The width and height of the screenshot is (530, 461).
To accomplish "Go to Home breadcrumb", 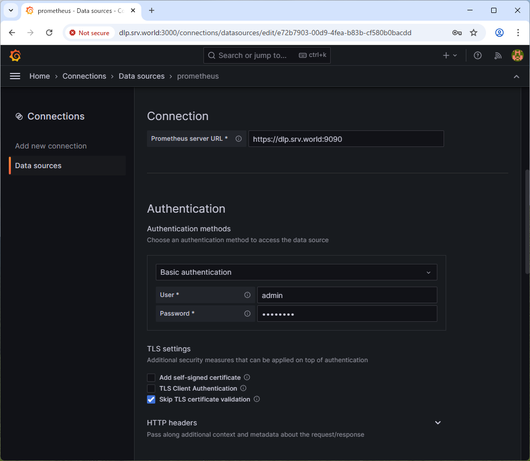I will (39, 77).
